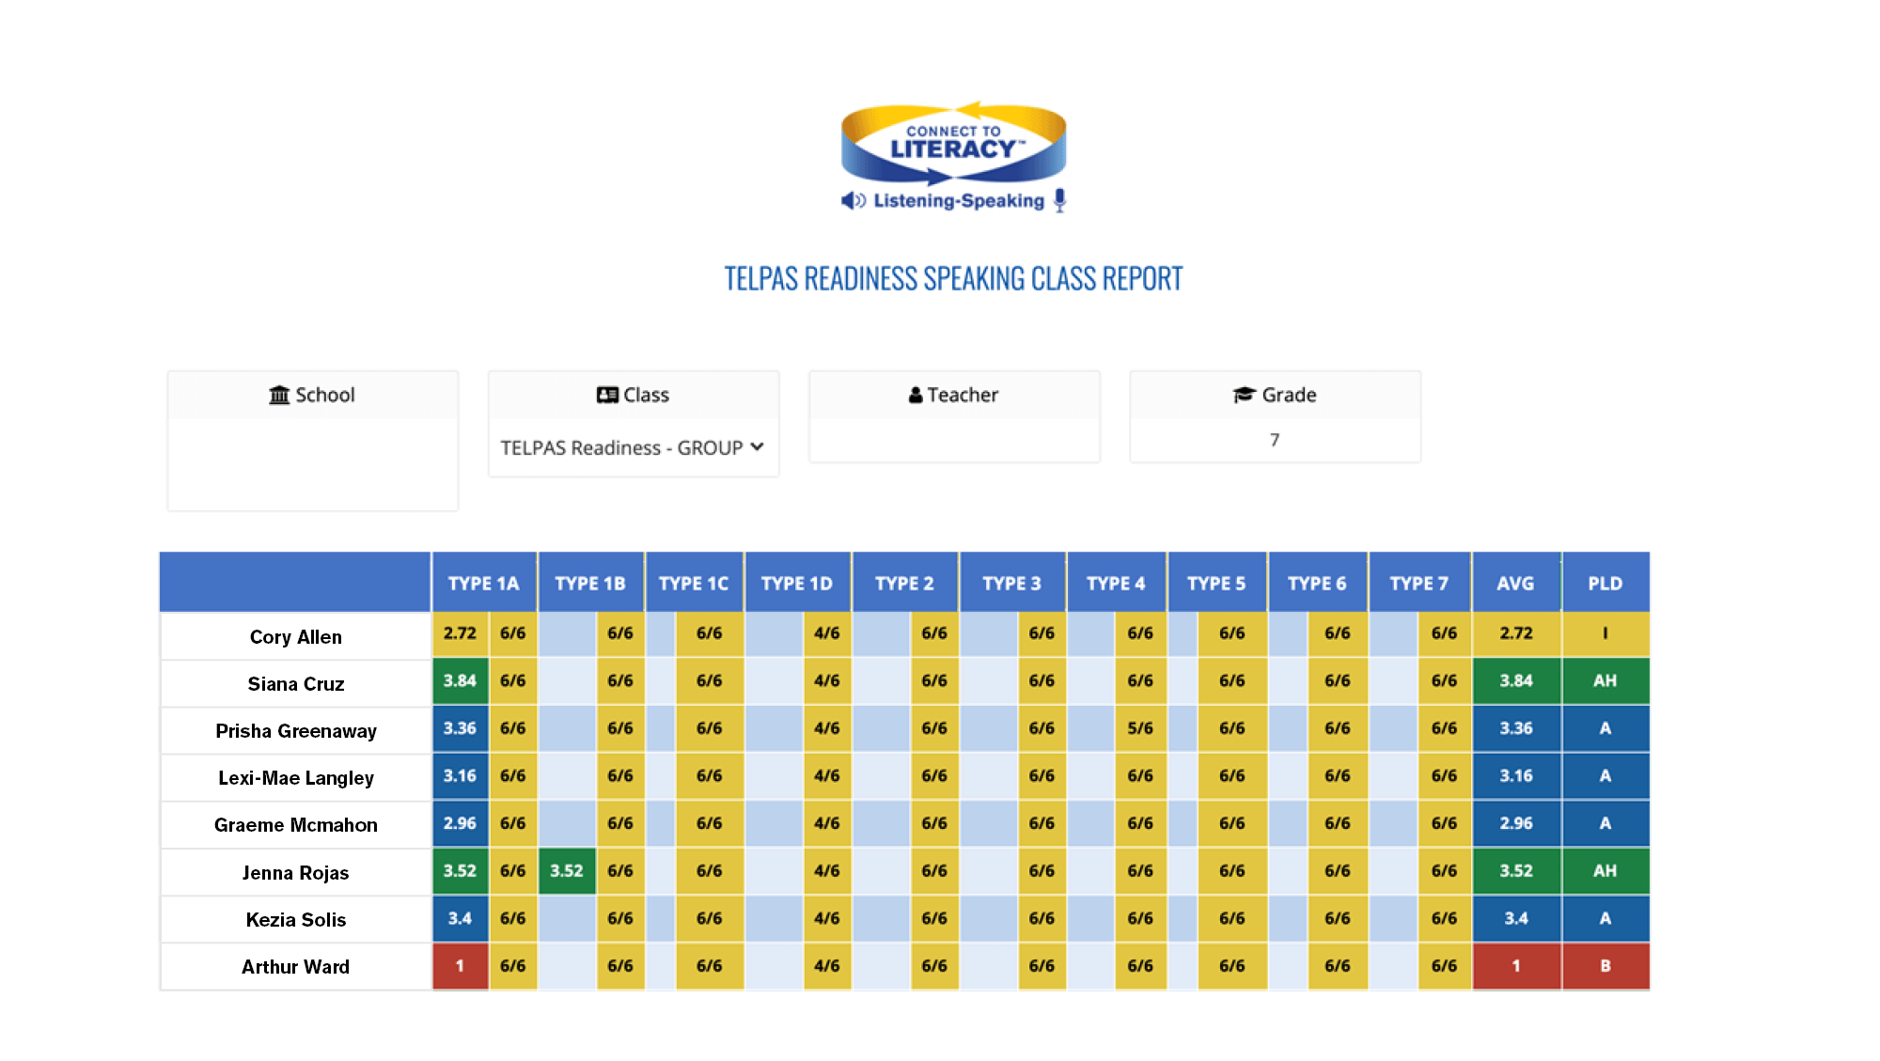1880x1061 pixels.
Task: Click Graeme Mcmahon's 2.96 AVG cell
Action: [1516, 823]
